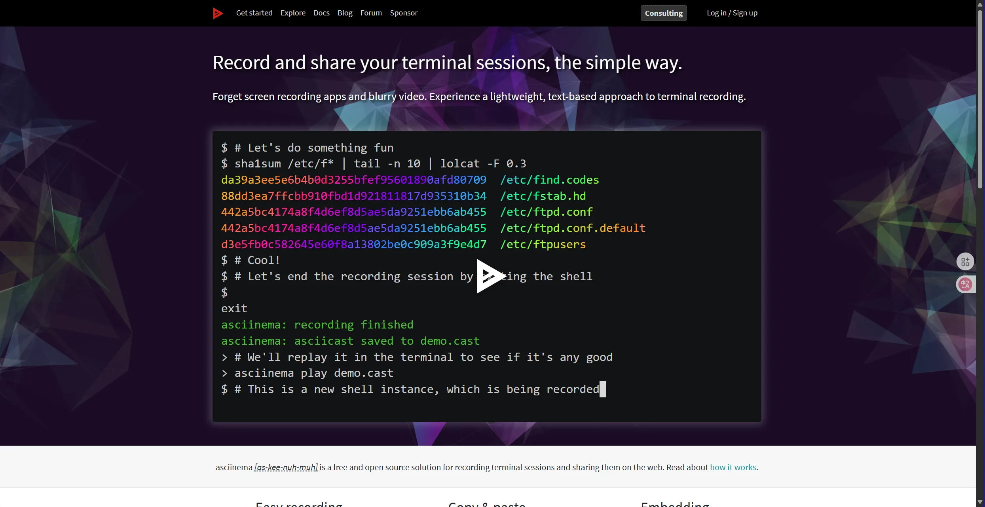Click the Consulting button
This screenshot has width=985, height=507.
click(x=663, y=13)
